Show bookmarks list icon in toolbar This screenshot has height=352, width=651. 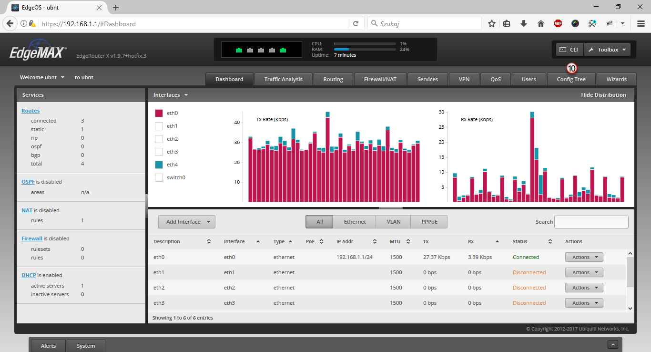coord(507,23)
